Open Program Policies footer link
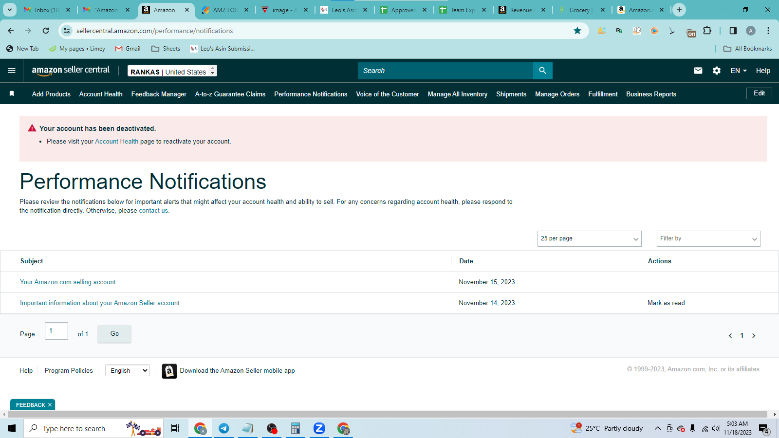This screenshot has height=438, width=779. point(69,371)
